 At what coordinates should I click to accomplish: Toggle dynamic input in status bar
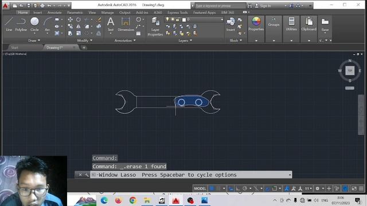pos(231,188)
